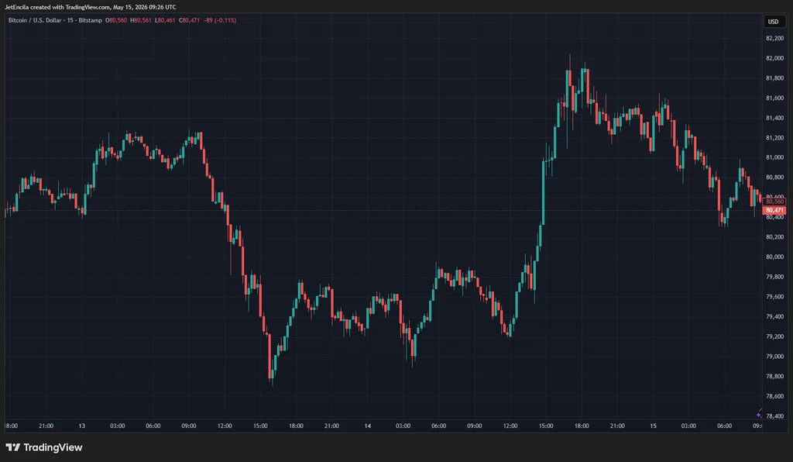This screenshot has width=793, height=462.
Task: Click the 81,000 price axis label
Action: (774, 157)
